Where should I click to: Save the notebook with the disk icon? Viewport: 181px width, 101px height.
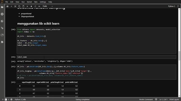7,6
